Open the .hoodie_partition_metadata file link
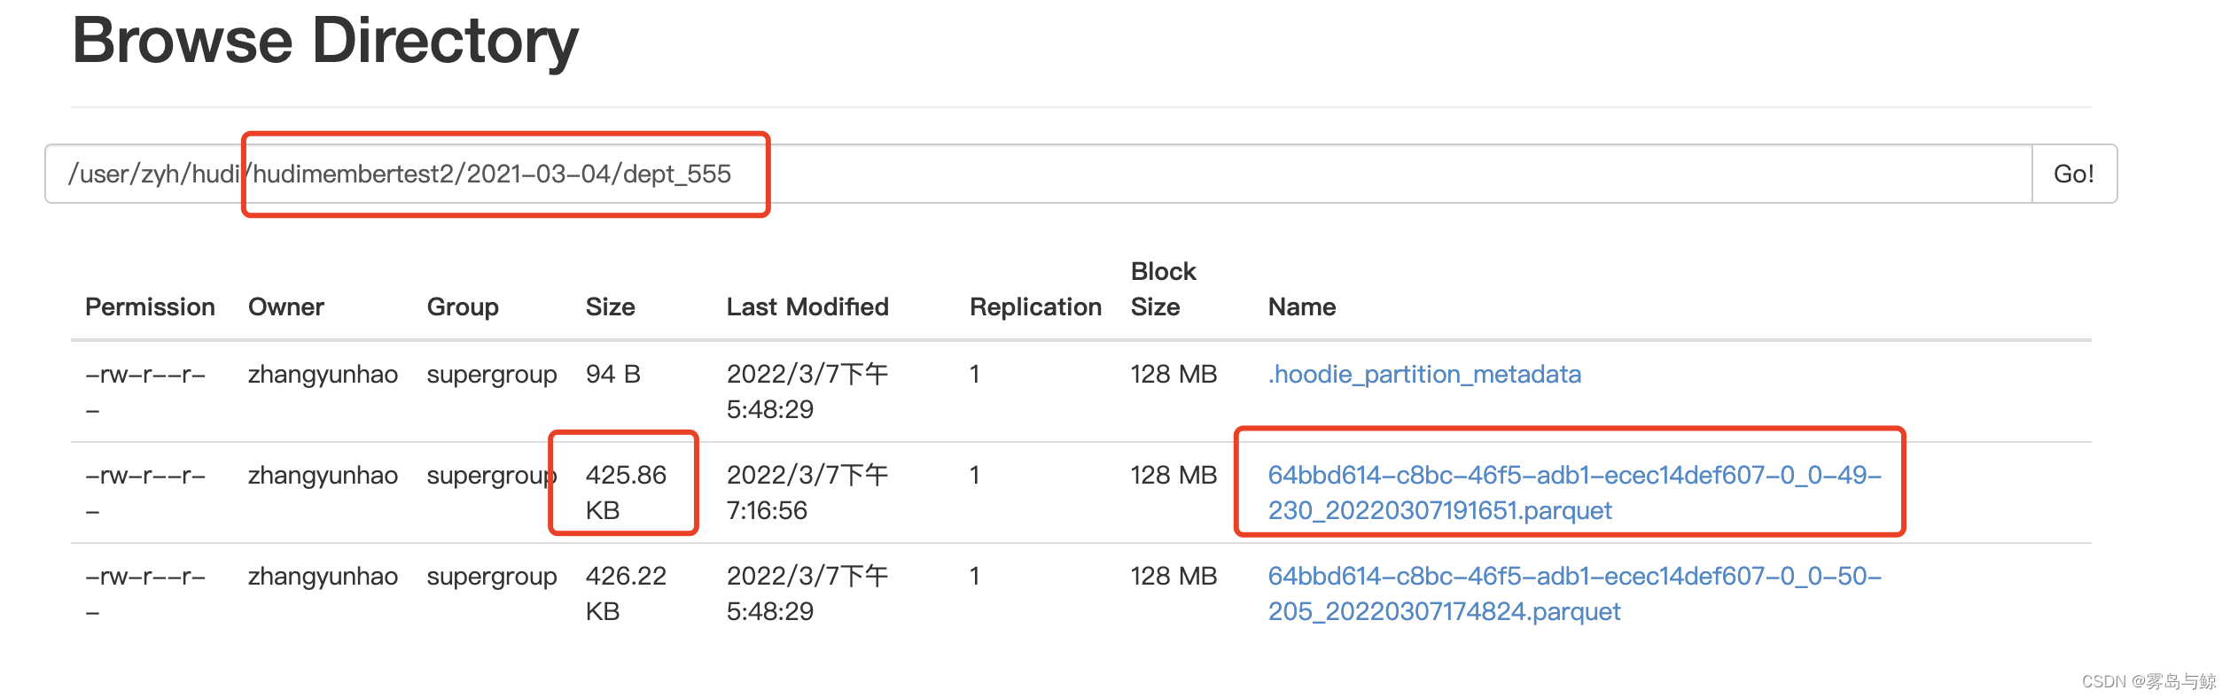Viewport: 2230px width, 698px height. [x=1424, y=375]
